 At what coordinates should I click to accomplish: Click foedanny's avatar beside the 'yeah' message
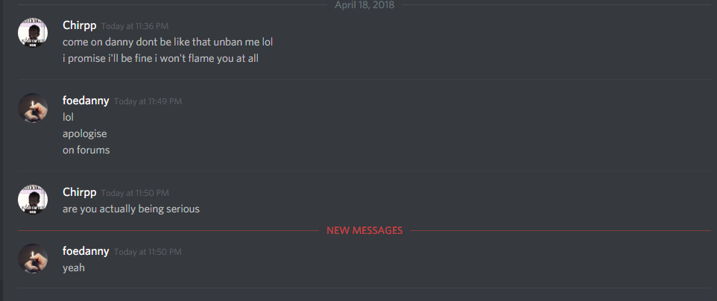[x=33, y=259]
